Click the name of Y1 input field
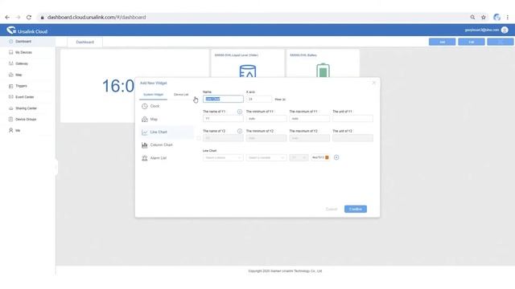This screenshot has height=289, width=515. [223, 119]
